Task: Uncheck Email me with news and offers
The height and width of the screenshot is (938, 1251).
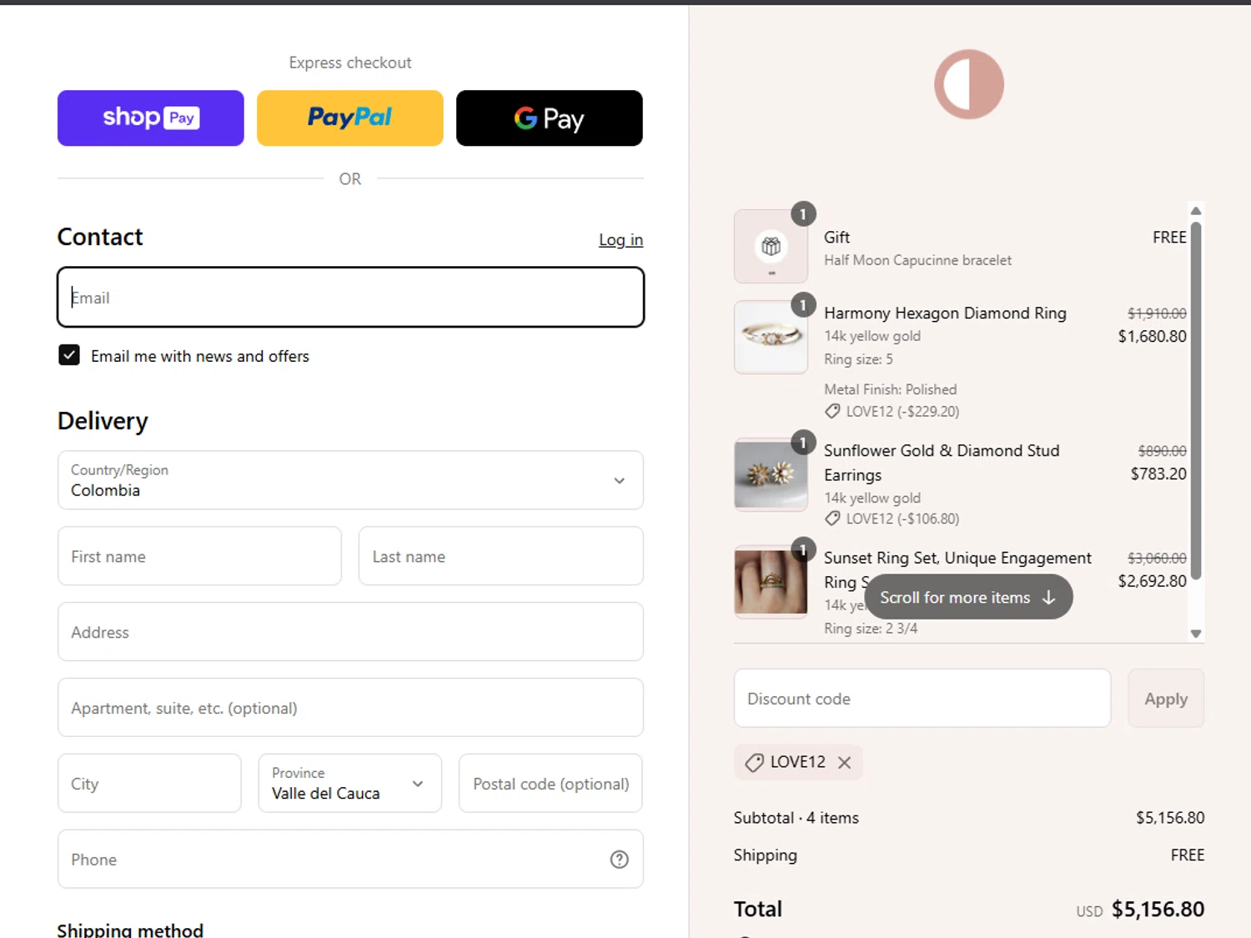Action: pos(69,355)
